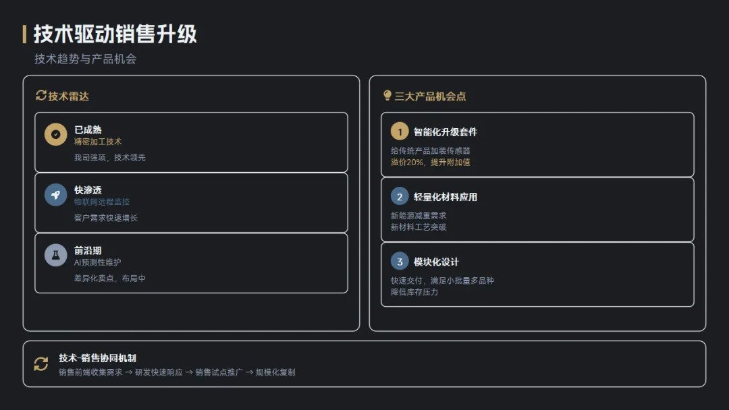Click the blue number 3 badge
This screenshot has height=410, width=729.
pyautogui.click(x=400, y=261)
